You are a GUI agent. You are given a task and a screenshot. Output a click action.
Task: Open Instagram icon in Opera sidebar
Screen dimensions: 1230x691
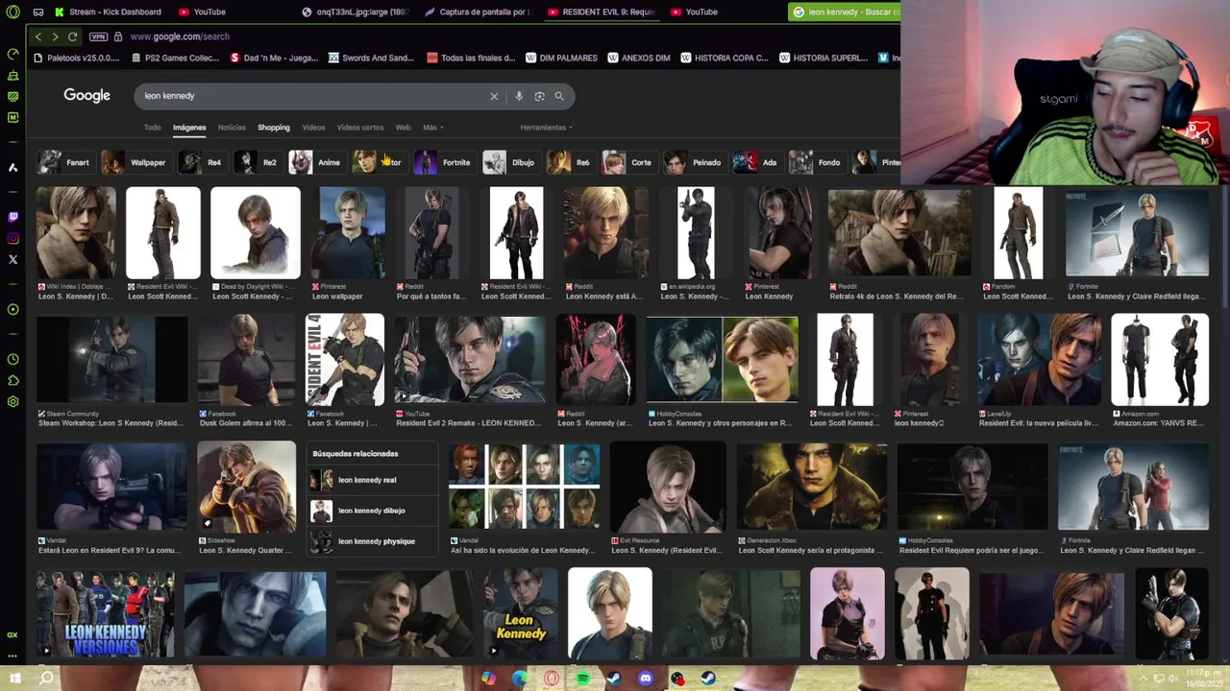[12, 238]
